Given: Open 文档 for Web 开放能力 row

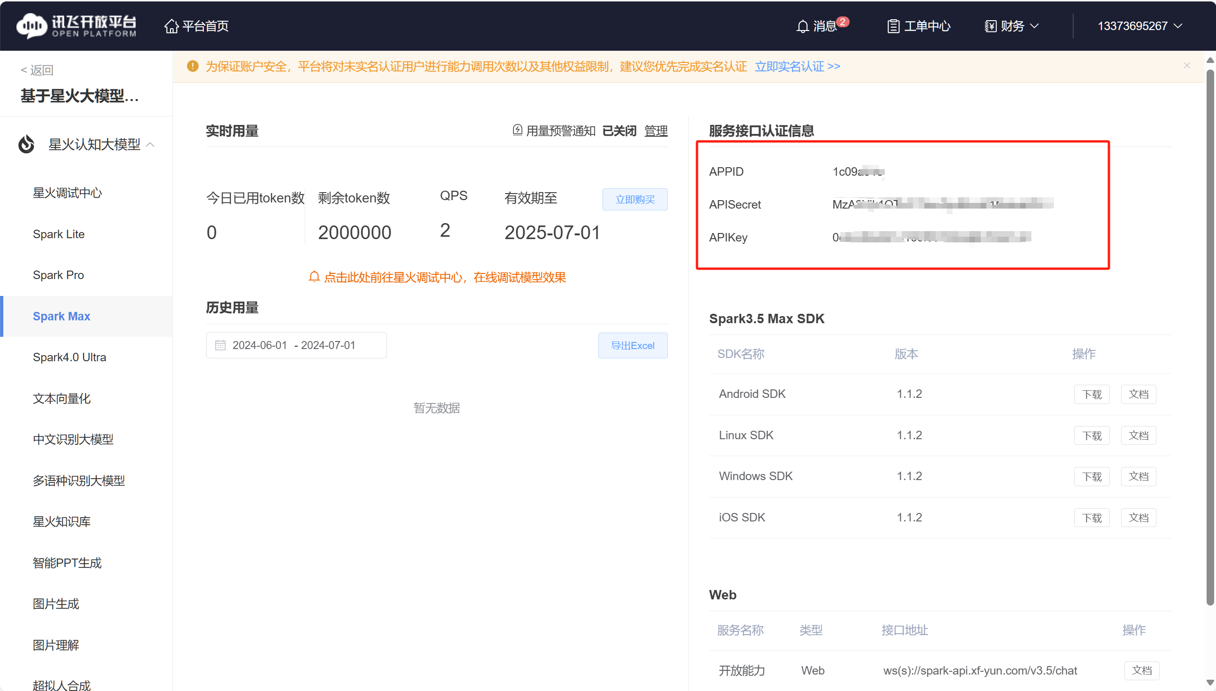Looking at the screenshot, I should point(1141,671).
